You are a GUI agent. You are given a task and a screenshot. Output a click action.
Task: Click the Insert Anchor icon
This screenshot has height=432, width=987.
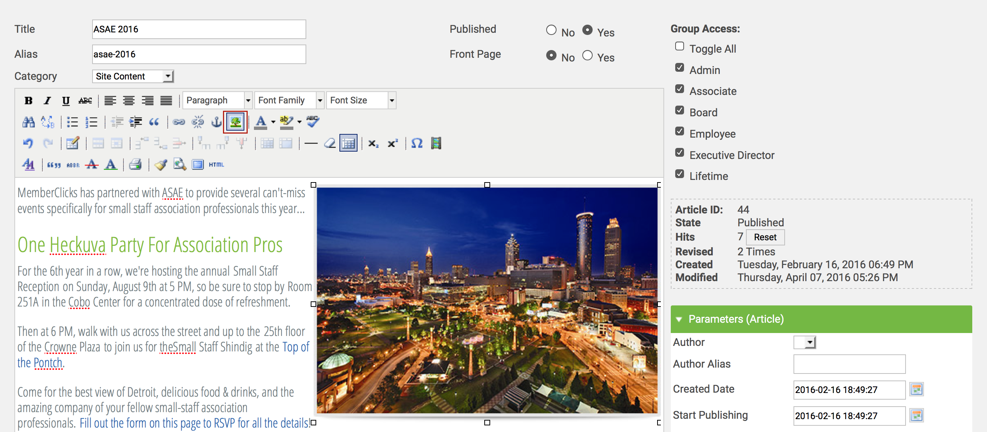[x=216, y=122]
